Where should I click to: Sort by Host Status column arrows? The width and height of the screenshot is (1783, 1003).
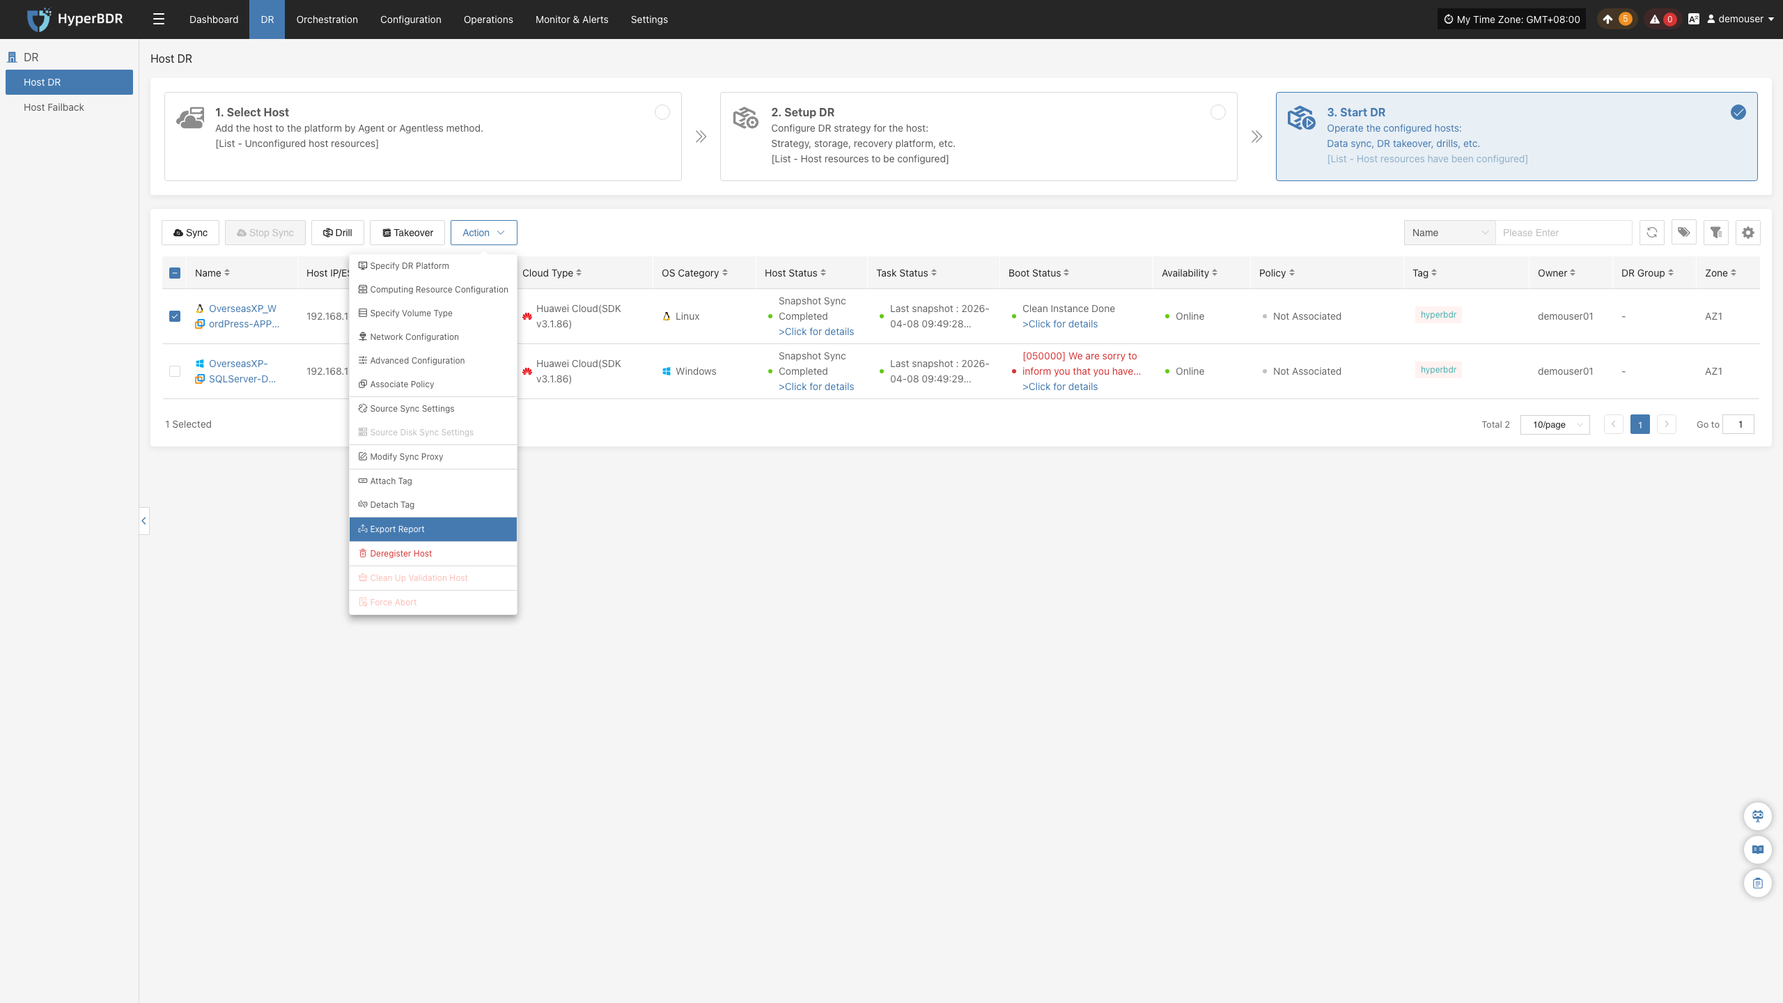[823, 273]
